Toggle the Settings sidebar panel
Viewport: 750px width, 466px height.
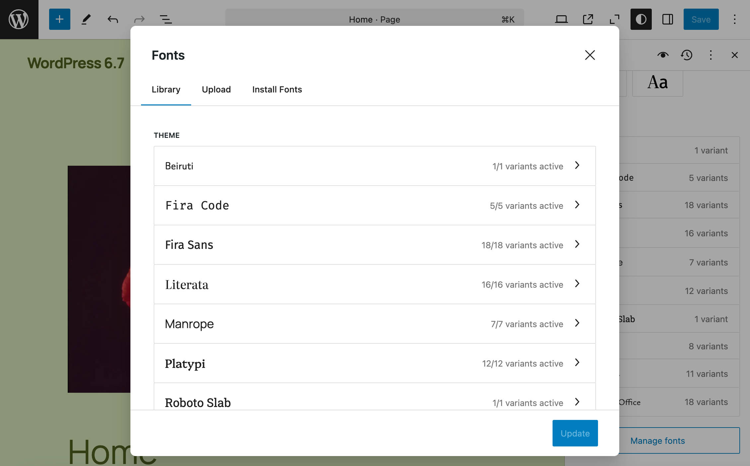point(667,19)
